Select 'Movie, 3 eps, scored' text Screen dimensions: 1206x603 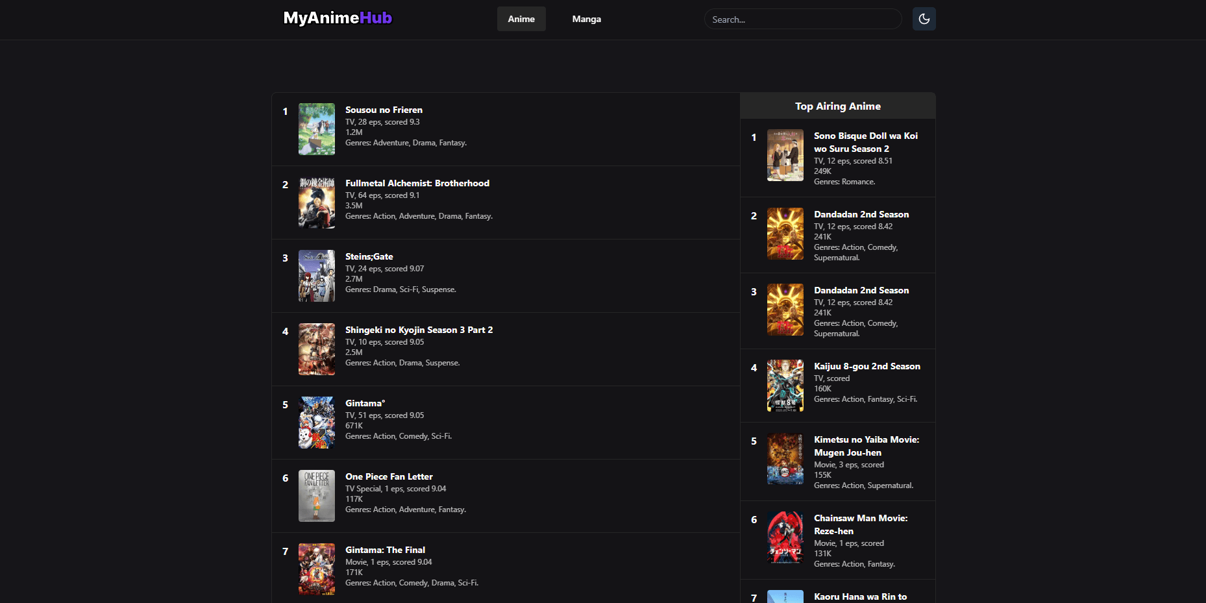(849, 465)
